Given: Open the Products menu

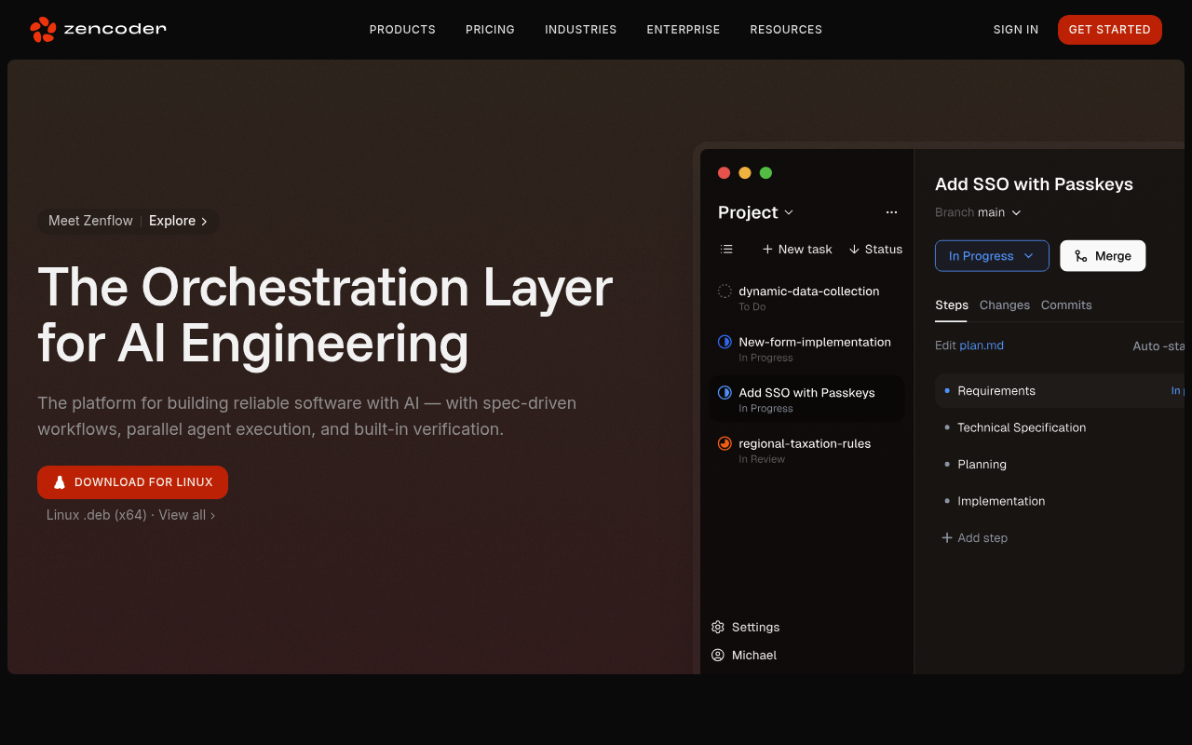Looking at the screenshot, I should tap(402, 30).
